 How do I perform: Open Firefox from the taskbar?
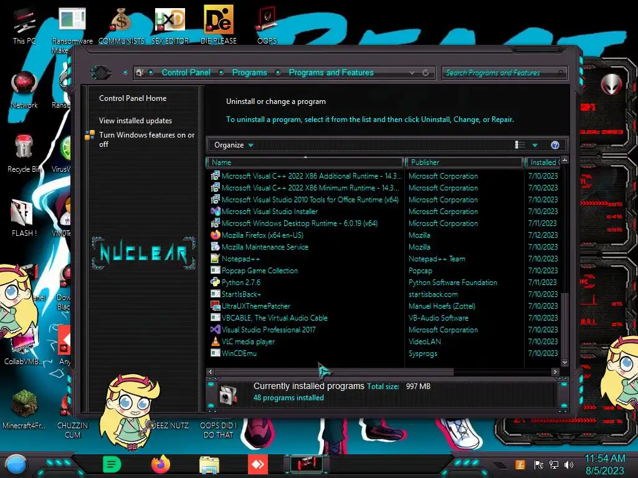160,464
